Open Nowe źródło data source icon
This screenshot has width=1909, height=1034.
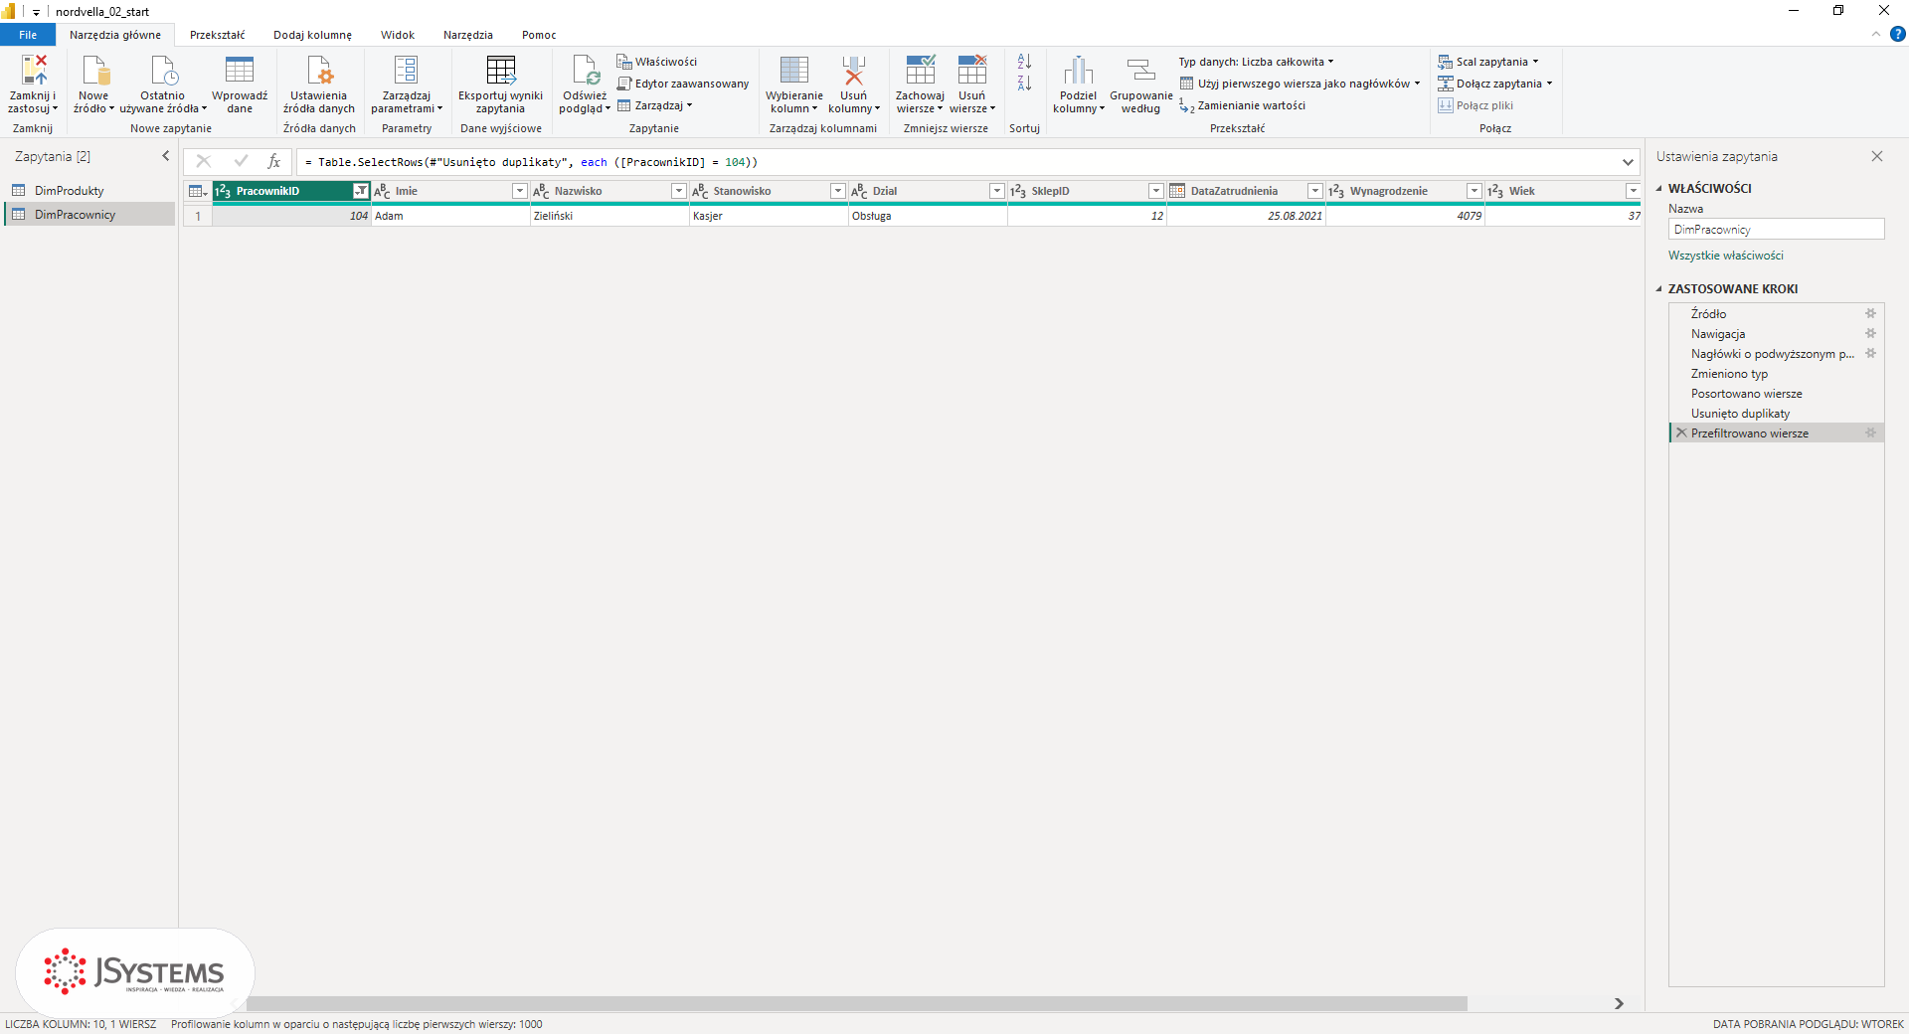click(x=94, y=71)
